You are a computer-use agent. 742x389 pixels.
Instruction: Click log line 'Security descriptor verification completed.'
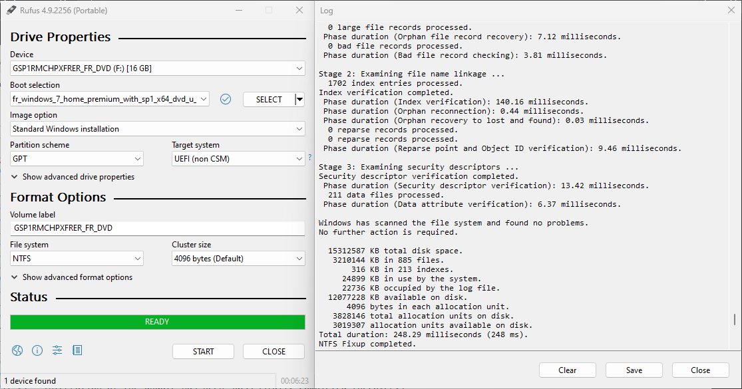[x=419, y=177]
